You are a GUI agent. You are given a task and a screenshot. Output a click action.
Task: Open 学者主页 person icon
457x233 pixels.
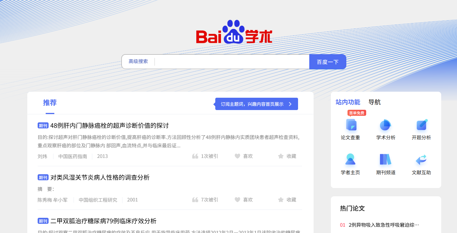pos(350,159)
